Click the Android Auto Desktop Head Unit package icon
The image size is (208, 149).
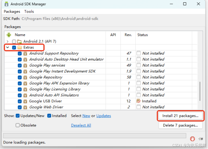[x=25, y=60]
